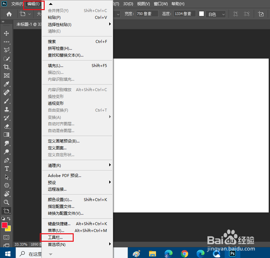Viewport: 270px width, 258px height.
Task: Select the Polygon shape tool
Action: point(7,185)
